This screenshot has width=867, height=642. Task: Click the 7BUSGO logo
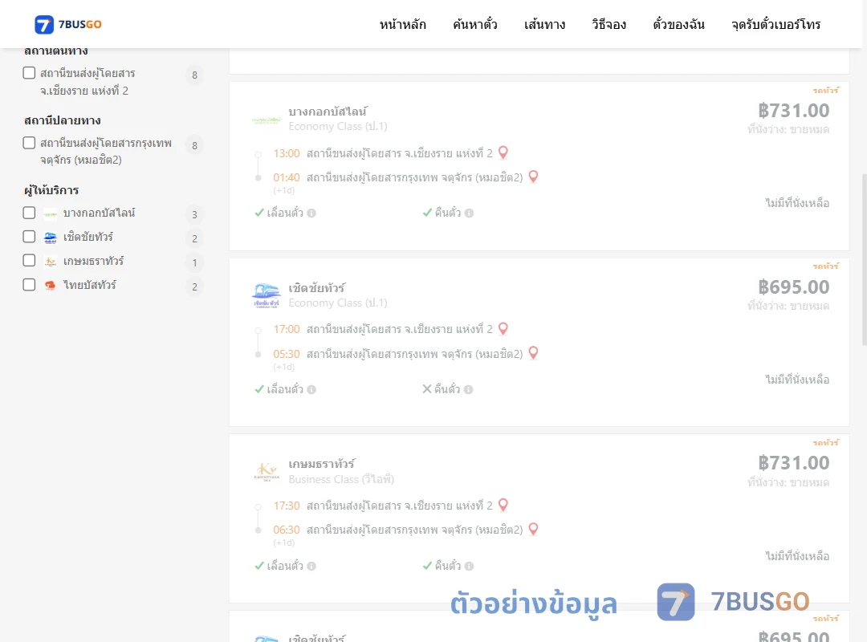(x=68, y=24)
